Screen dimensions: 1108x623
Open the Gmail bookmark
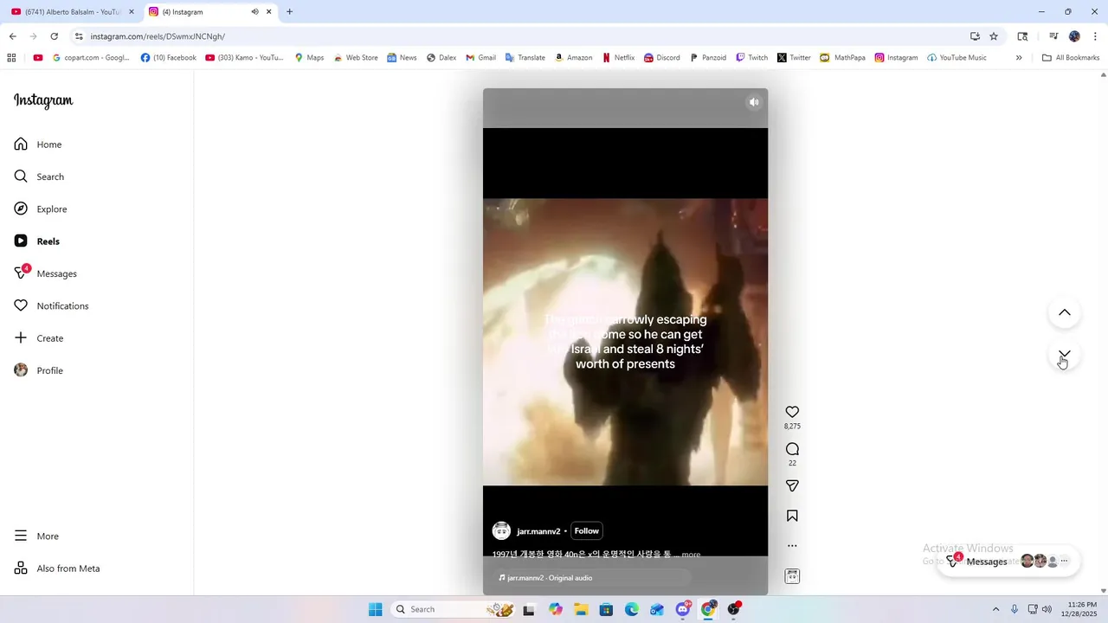tap(480, 58)
